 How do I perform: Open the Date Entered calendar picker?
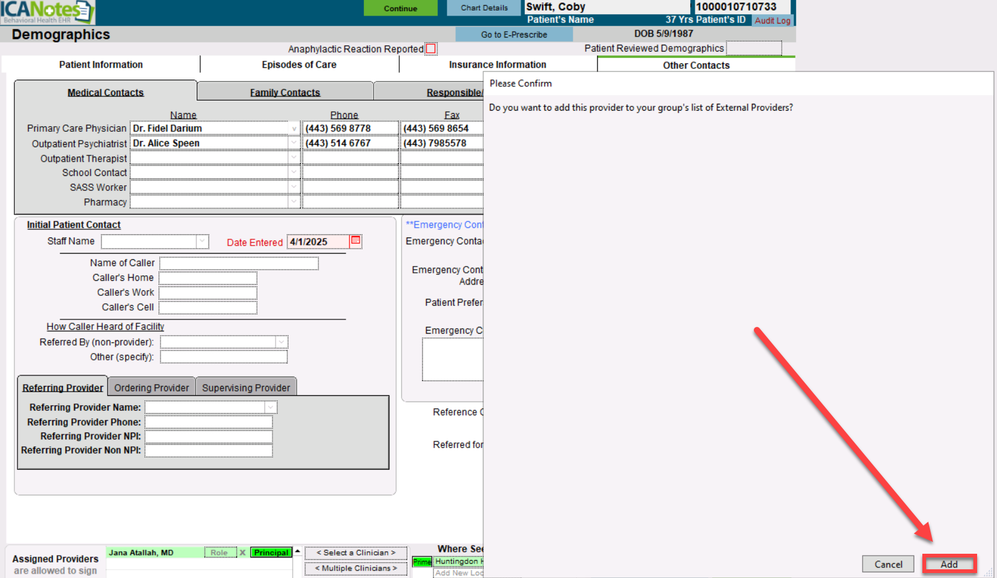[356, 241]
